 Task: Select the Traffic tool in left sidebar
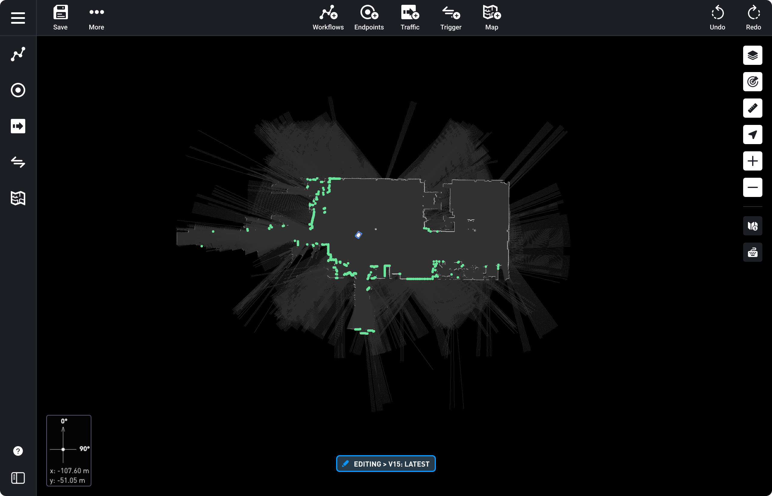pos(18,126)
